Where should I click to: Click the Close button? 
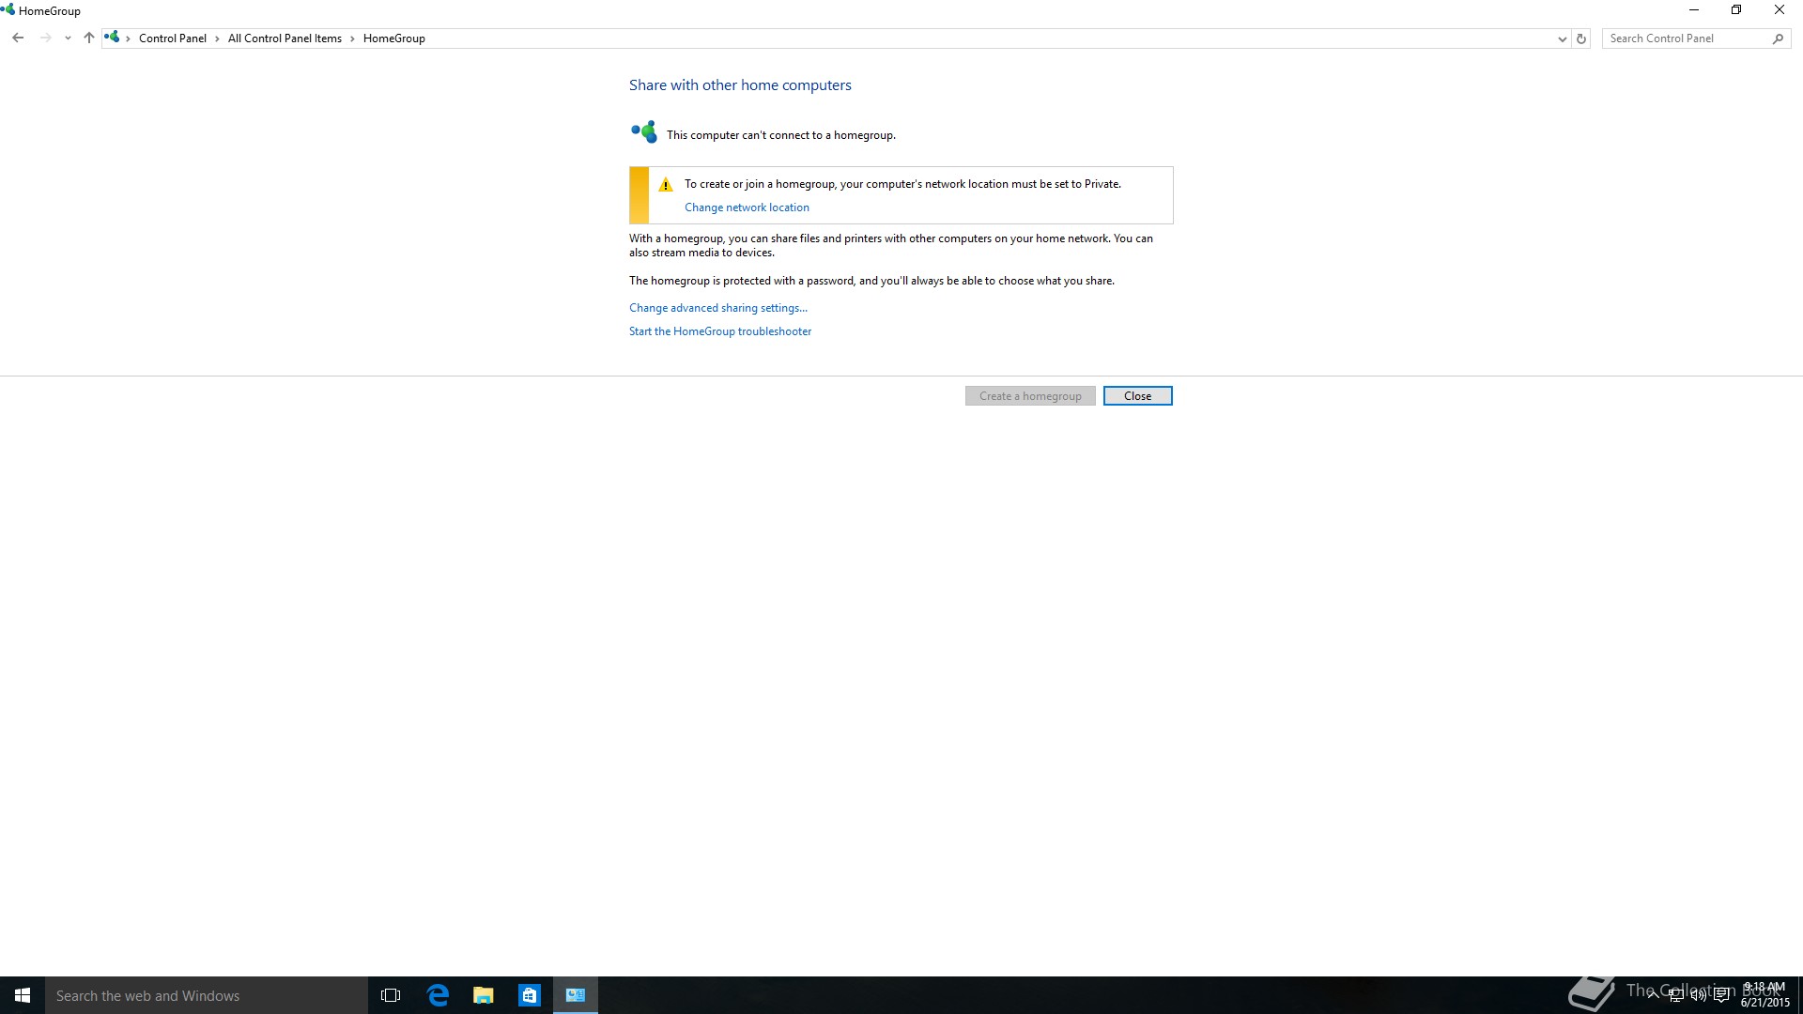click(x=1137, y=396)
